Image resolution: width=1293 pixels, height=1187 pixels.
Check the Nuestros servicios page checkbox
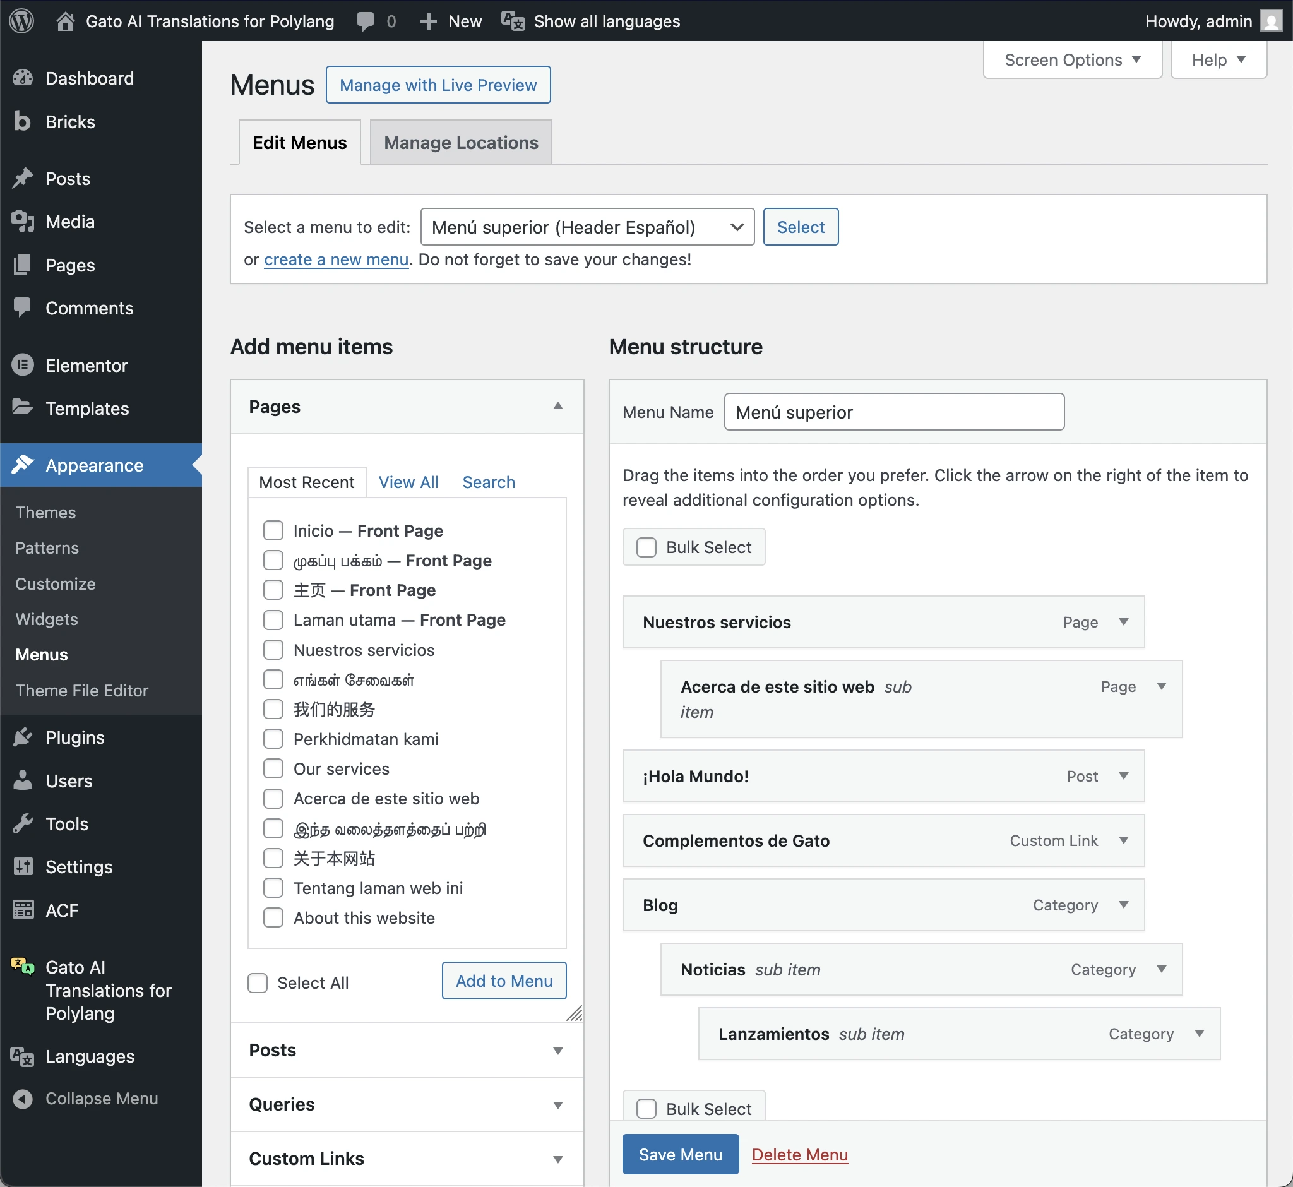[273, 650]
